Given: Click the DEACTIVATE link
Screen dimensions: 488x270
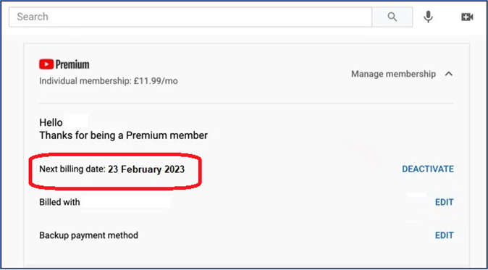Looking at the screenshot, I should pyautogui.click(x=428, y=169).
